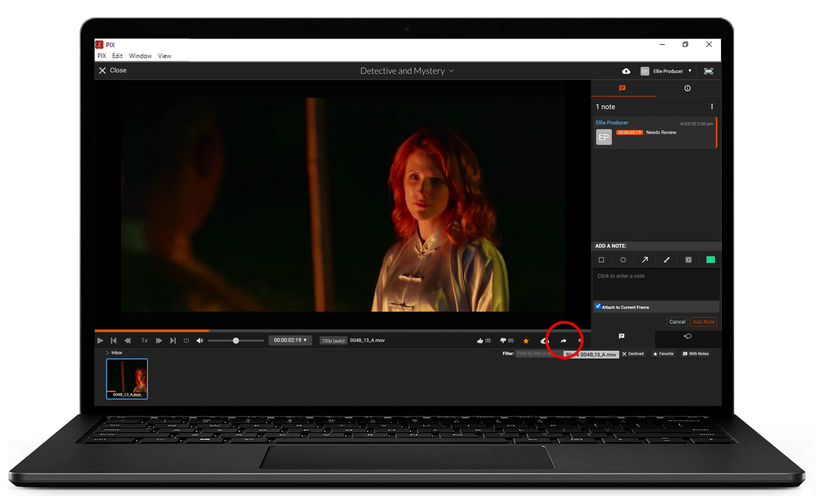Image resolution: width=816 pixels, height=496 pixels.
Task: Toggle the loop playback button
Action: (x=186, y=341)
